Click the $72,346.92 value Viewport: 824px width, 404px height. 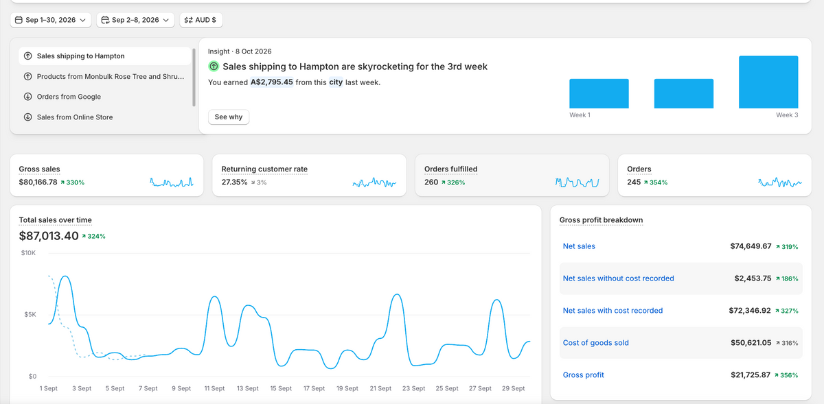click(750, 311)
